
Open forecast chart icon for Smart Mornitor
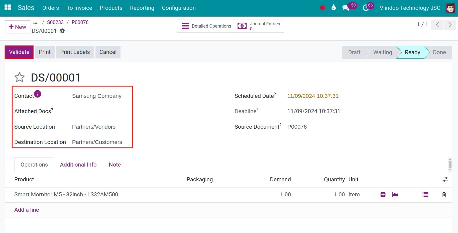[x=395, y=195]
